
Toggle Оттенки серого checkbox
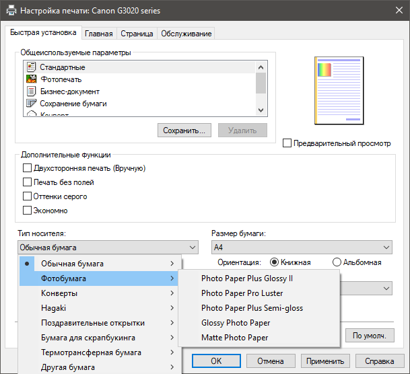pos(27,196)
